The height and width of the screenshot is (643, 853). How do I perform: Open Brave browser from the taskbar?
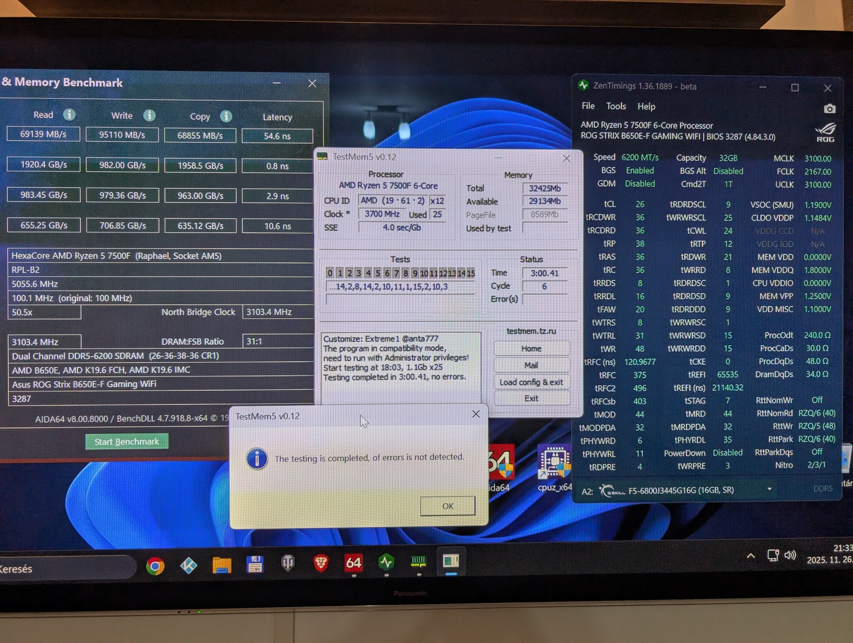pyautogui.click(x=320, y=563)
